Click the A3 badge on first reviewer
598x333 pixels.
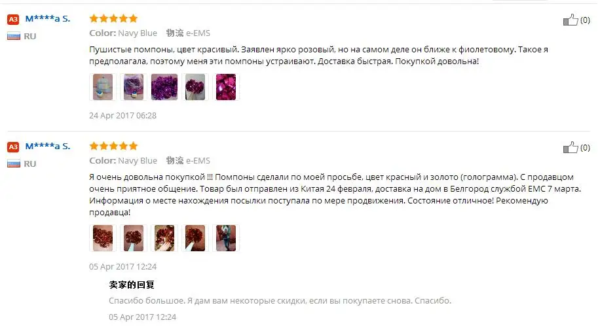point(13,20)
